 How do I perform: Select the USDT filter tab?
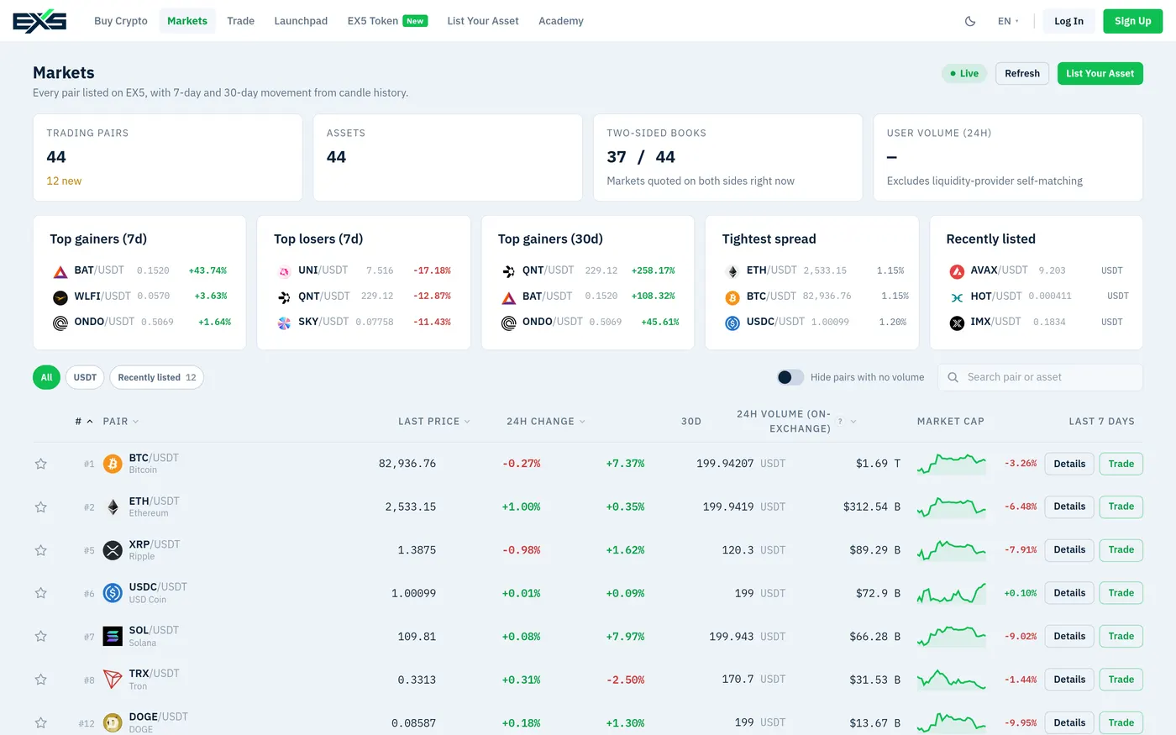click(x=85, y=377)
